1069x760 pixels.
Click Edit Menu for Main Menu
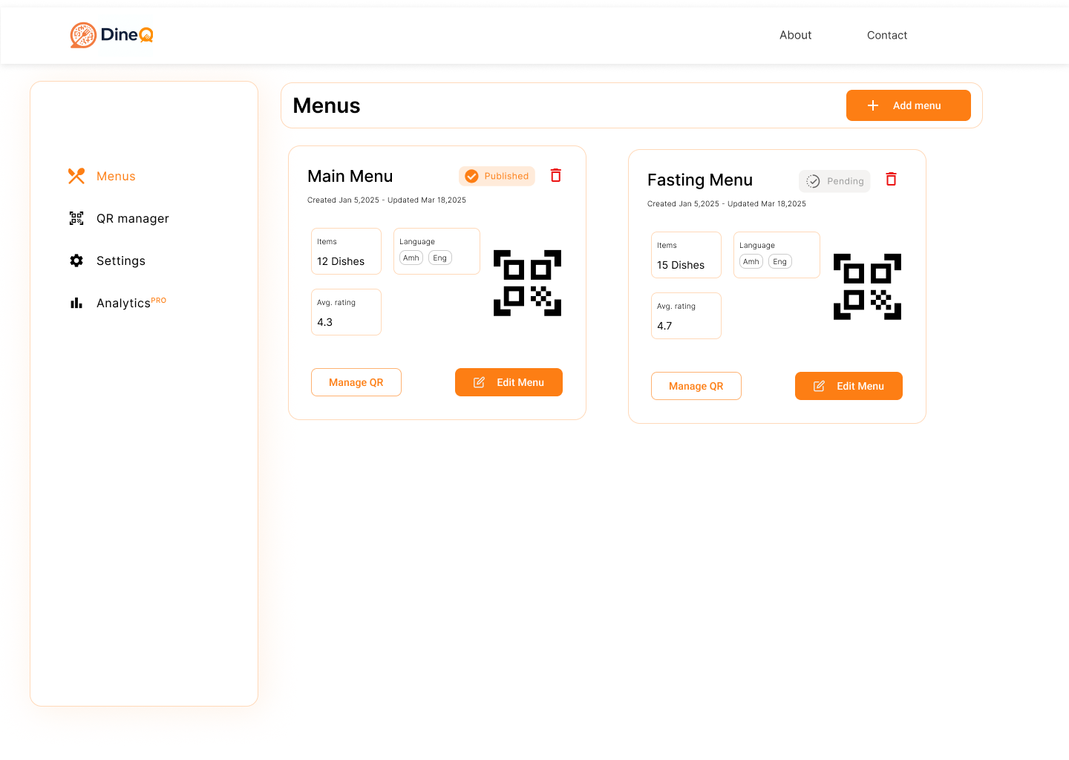[x=509, y=382]
